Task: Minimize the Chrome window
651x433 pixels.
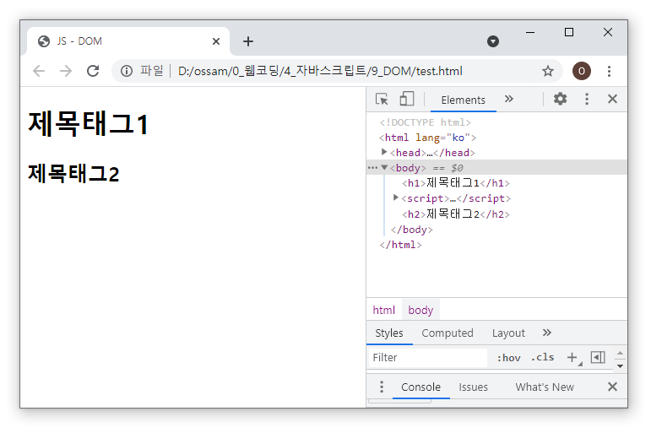Action: pos(530,32)
